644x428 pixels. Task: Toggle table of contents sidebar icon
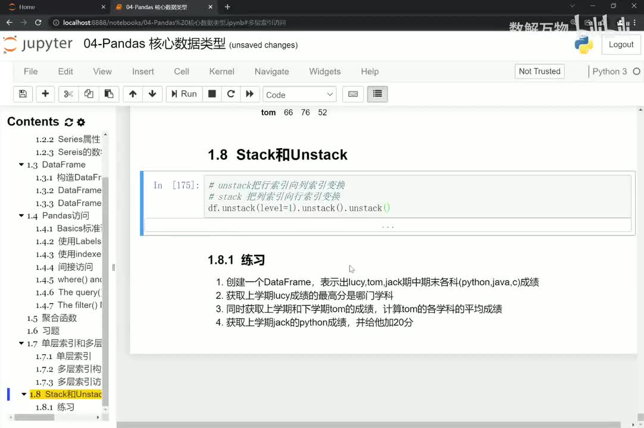[377, 94]
